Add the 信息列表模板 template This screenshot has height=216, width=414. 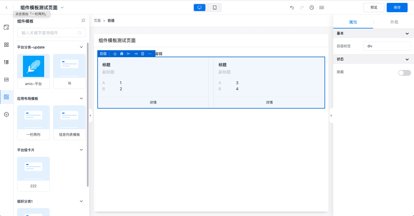[69, 123]
